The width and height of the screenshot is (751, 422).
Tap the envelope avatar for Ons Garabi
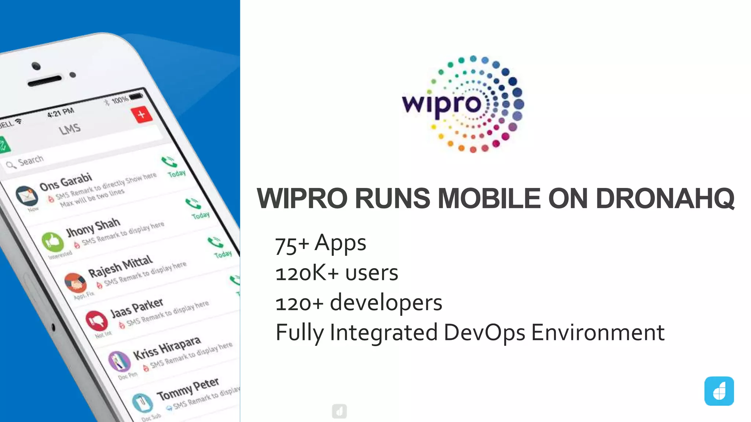(x=27, y=196)
